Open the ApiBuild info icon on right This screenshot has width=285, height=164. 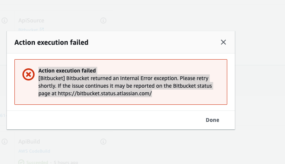[x=103, y=142]
